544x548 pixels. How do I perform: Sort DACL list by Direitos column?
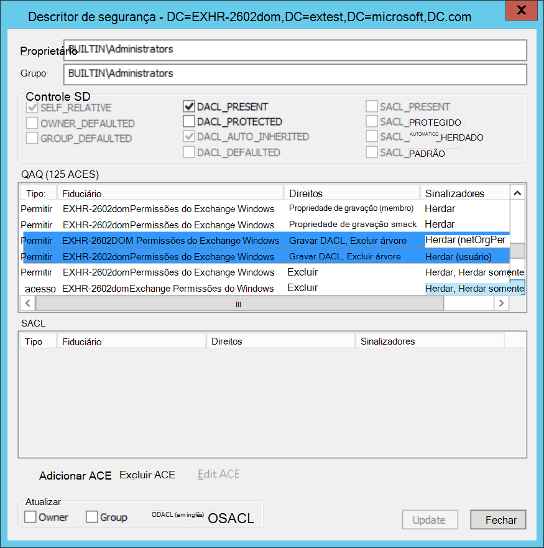pos(352,193)
